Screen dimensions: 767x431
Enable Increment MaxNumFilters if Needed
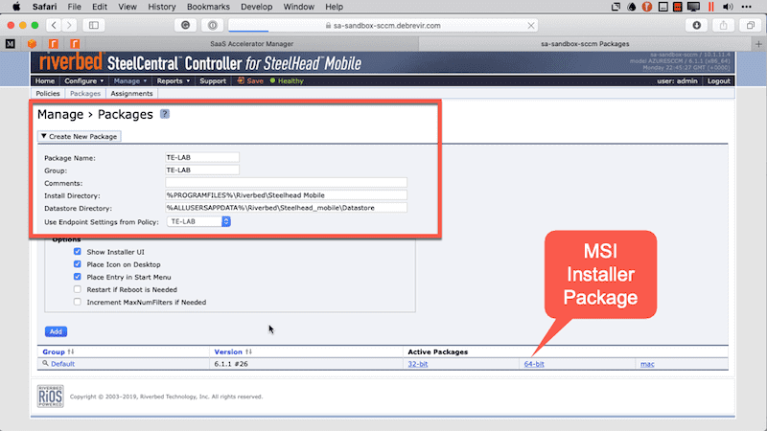coord(78,302)
